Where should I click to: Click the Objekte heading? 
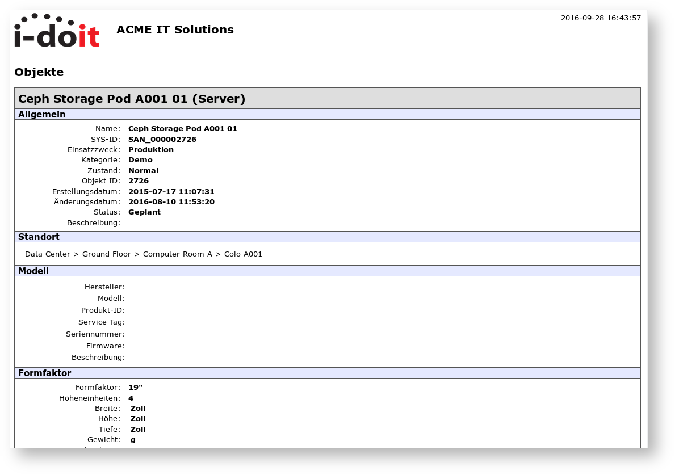pyautogui.click(x=39, y=72)
